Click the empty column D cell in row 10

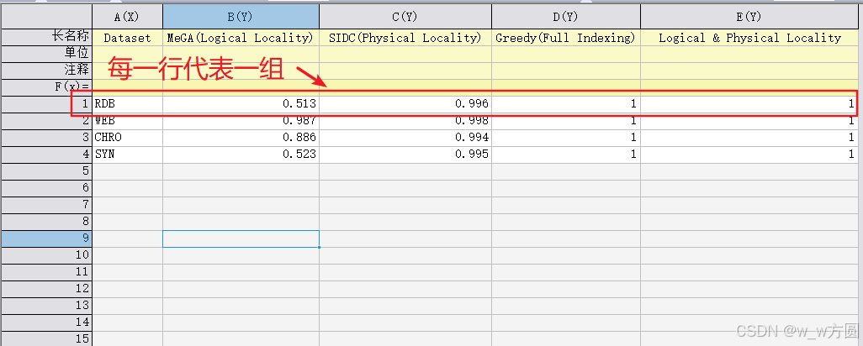pos(566,254)
